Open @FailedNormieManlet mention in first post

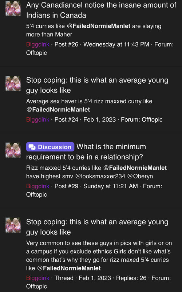(x=99, y=26)
